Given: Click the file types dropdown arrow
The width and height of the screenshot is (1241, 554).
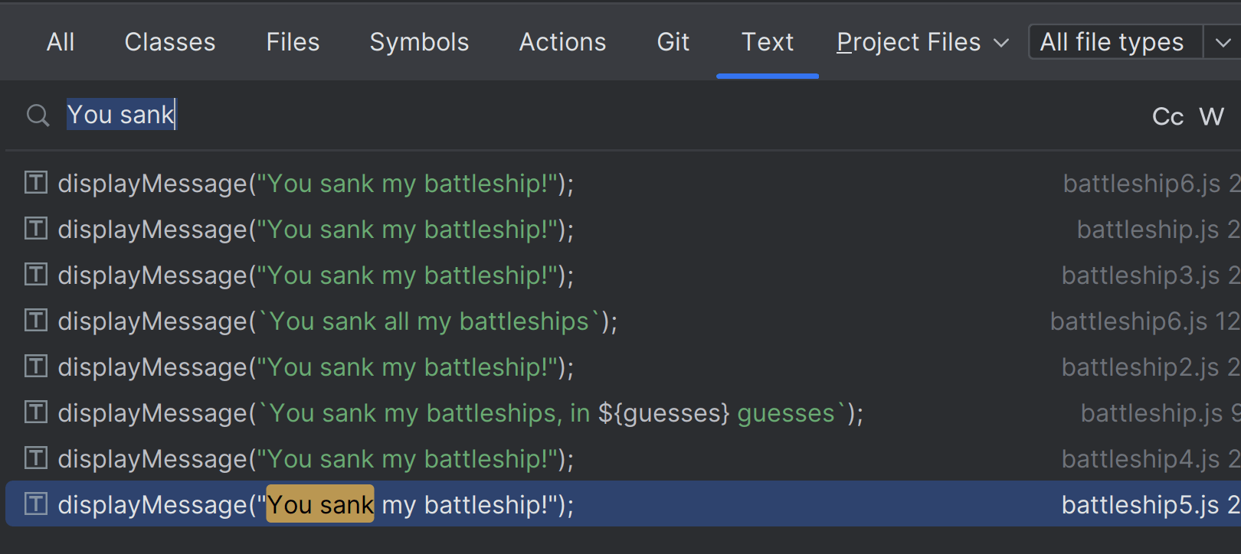Looking at the screenshot, I should tap(1223, 43).
